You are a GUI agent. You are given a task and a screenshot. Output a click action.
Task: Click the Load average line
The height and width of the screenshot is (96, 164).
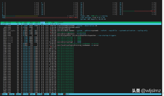pyautogui.click(x=93, y=18)
